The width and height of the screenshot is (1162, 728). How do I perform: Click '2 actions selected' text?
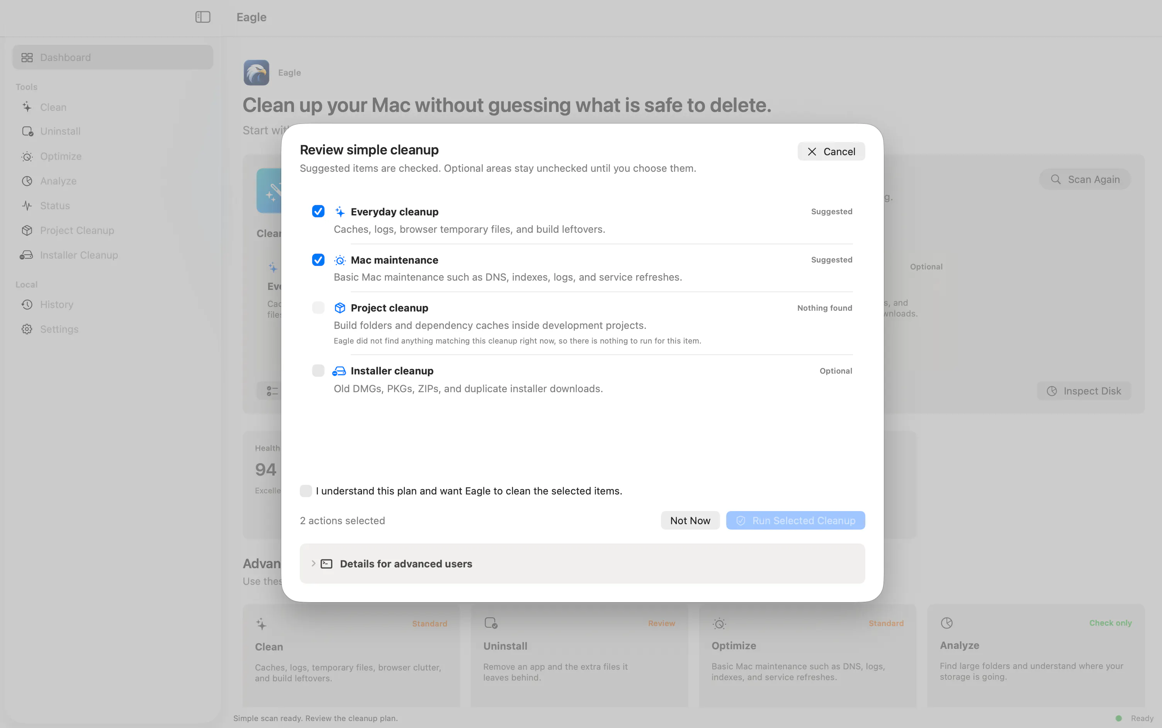coord(342,520)
